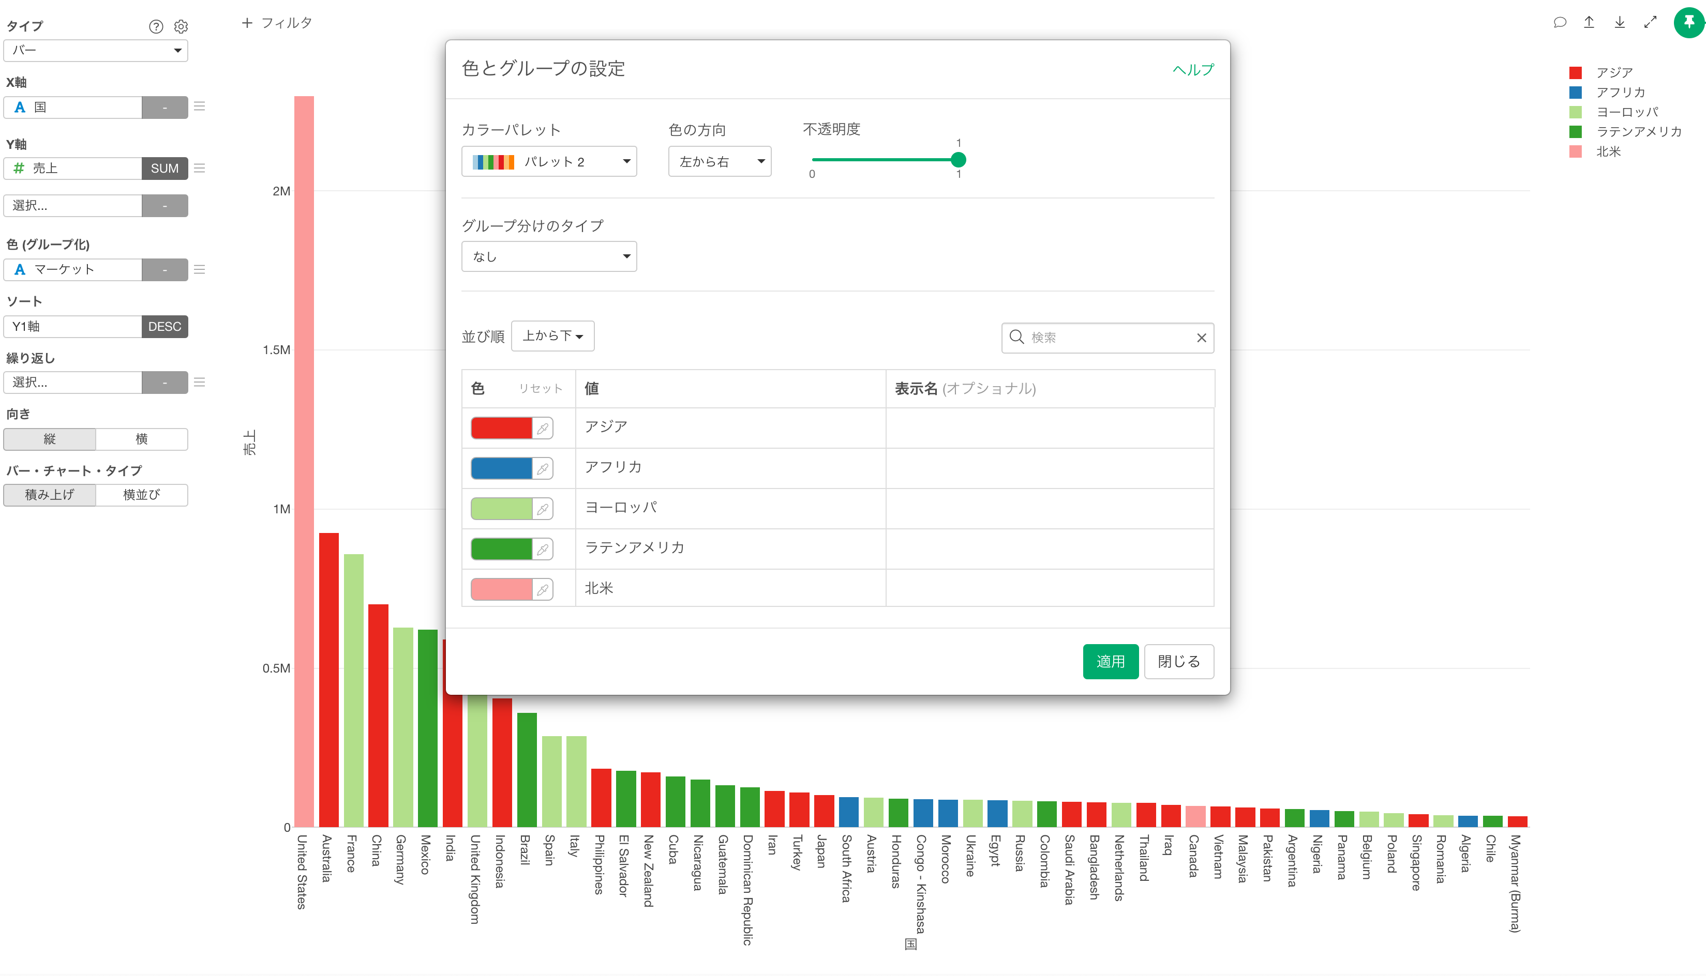
Task: Click 表示名 cell for 北米 row
Action: 1050,589
